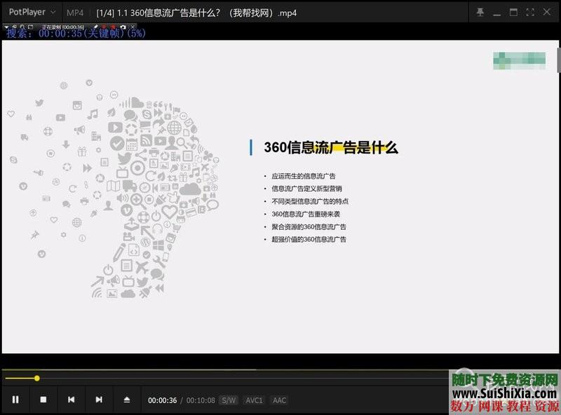Pause the video playback
The height and width of the screenshot is (415, 561).
(15, 400)
